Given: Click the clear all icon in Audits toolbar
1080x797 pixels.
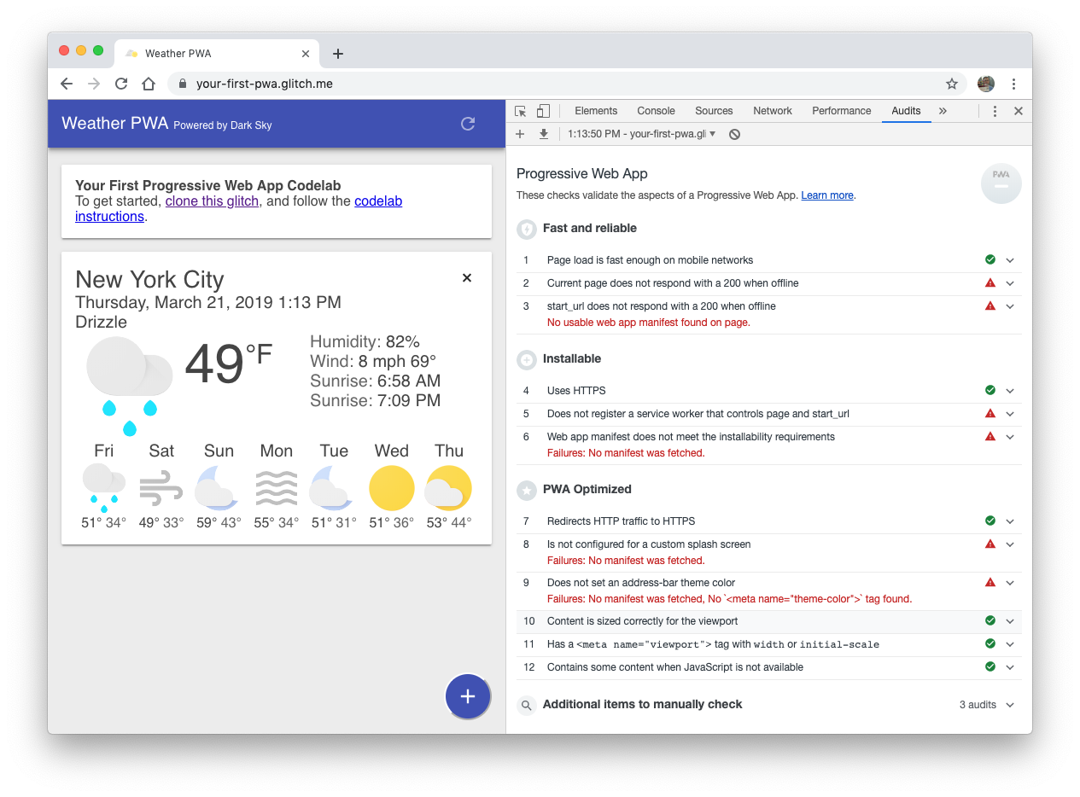Looking at the screenshot, I should coord(734,134).
